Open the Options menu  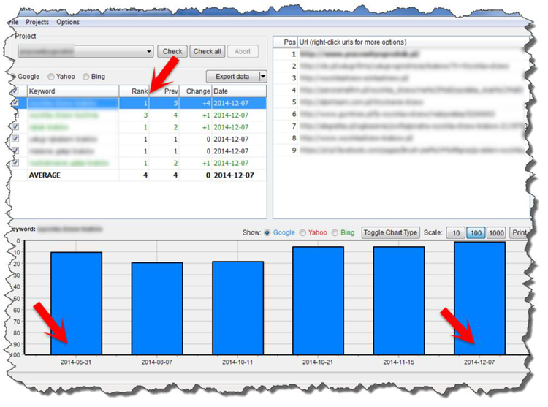point(68,22)
